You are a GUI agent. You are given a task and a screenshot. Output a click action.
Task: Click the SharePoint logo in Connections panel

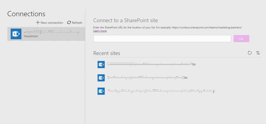click(16, 34)
